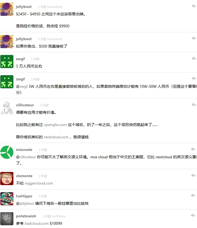This screenshot has width=197, height=228.
Task: Open miscnote's username link
Action: pos(24,150)
